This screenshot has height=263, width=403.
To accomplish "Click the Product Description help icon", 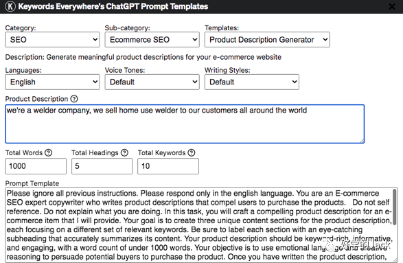I will pyautogui.click(x=74, y=99).
